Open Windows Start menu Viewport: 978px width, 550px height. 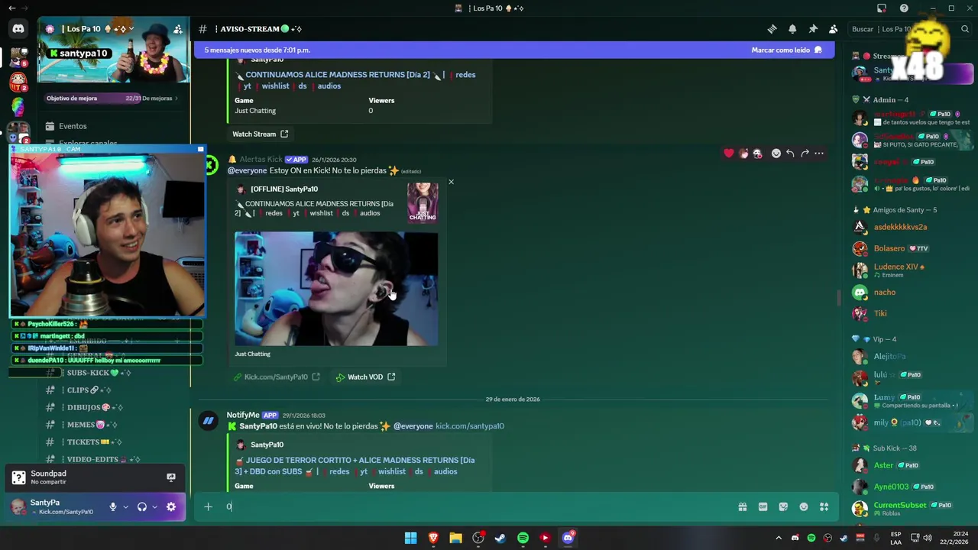click(x=410, y=538)
